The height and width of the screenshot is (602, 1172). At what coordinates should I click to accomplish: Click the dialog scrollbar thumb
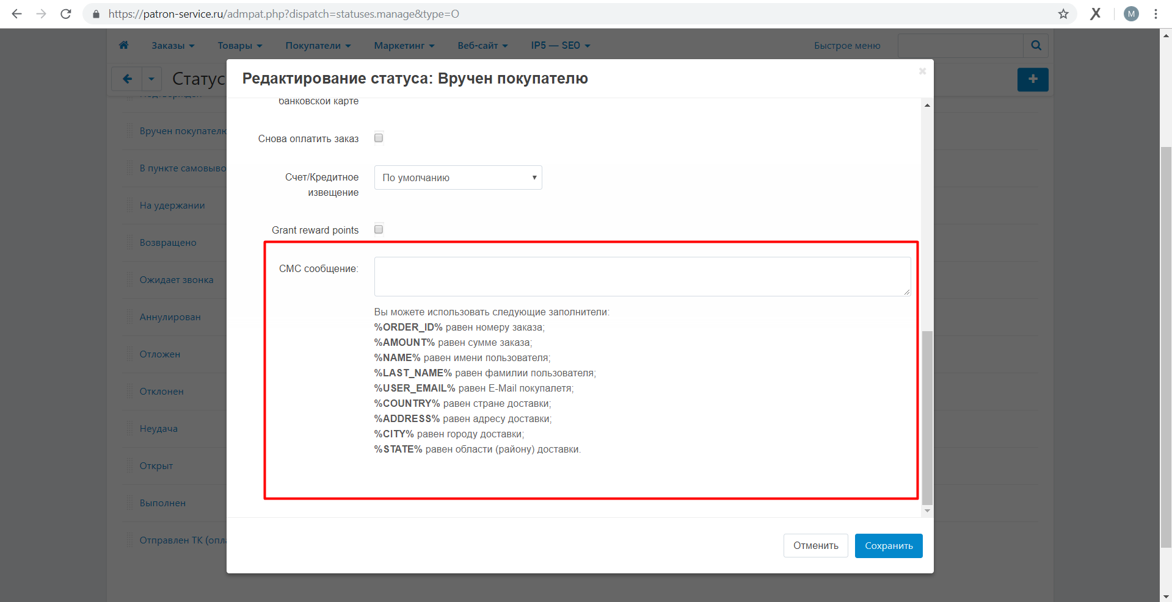click(x=927, y=418)
